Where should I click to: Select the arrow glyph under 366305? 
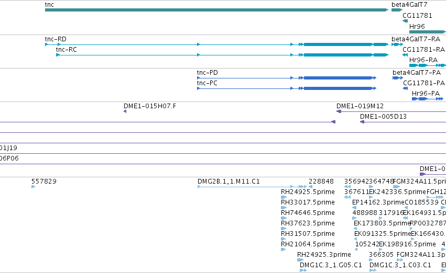point(371,260)
